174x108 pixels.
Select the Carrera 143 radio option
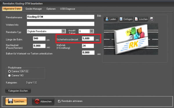click(x=9, y=75)
